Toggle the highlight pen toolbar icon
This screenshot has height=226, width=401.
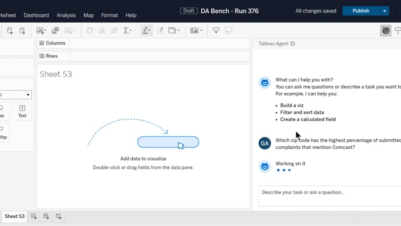tap(146, 31)
